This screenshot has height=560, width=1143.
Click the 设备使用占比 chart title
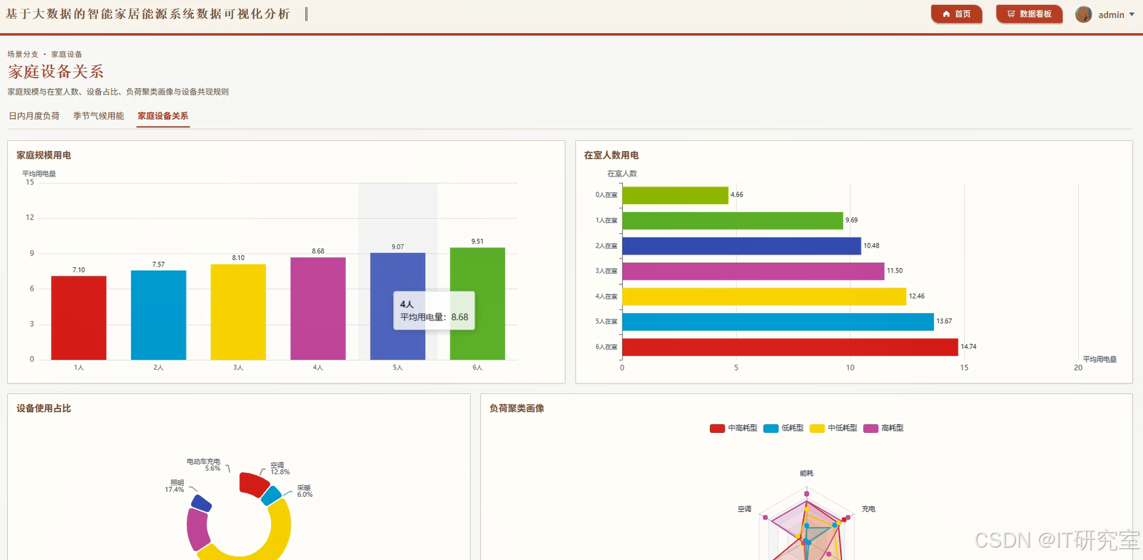click(x=44, y=409)
